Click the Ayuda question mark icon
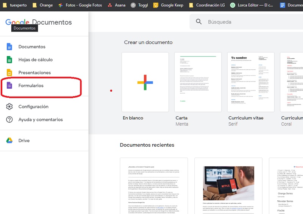The height and width of the screenshot is (214, 303). tap(9, 119)
